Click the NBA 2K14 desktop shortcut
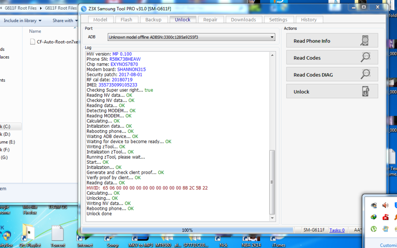Viewport: 397px width, 248px height. click(x=251, y=241)
